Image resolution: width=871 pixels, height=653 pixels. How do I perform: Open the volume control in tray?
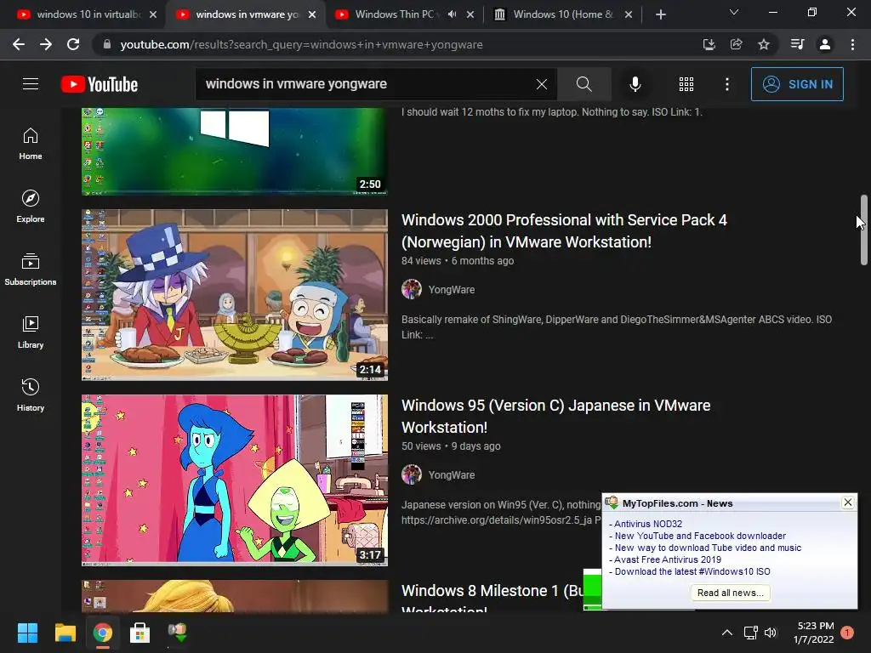(x=771, y=633)
